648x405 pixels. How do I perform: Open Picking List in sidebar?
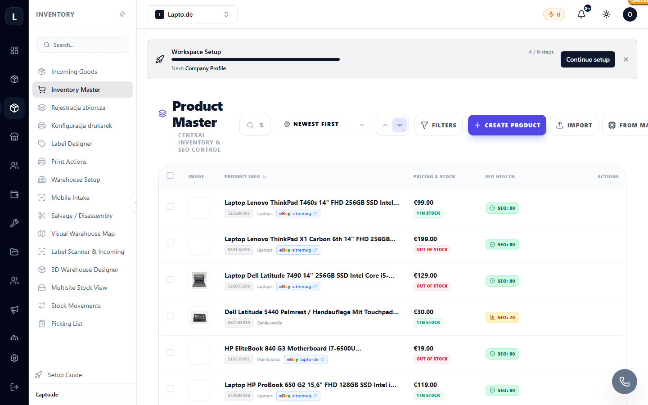point(83,324)
